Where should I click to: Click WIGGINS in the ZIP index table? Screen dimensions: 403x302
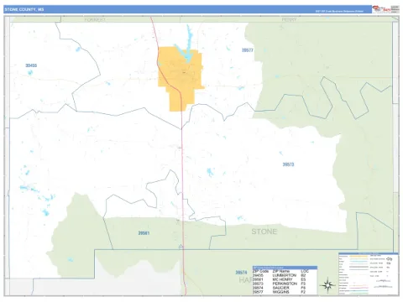pyautogui.click(x=280, y=292)
